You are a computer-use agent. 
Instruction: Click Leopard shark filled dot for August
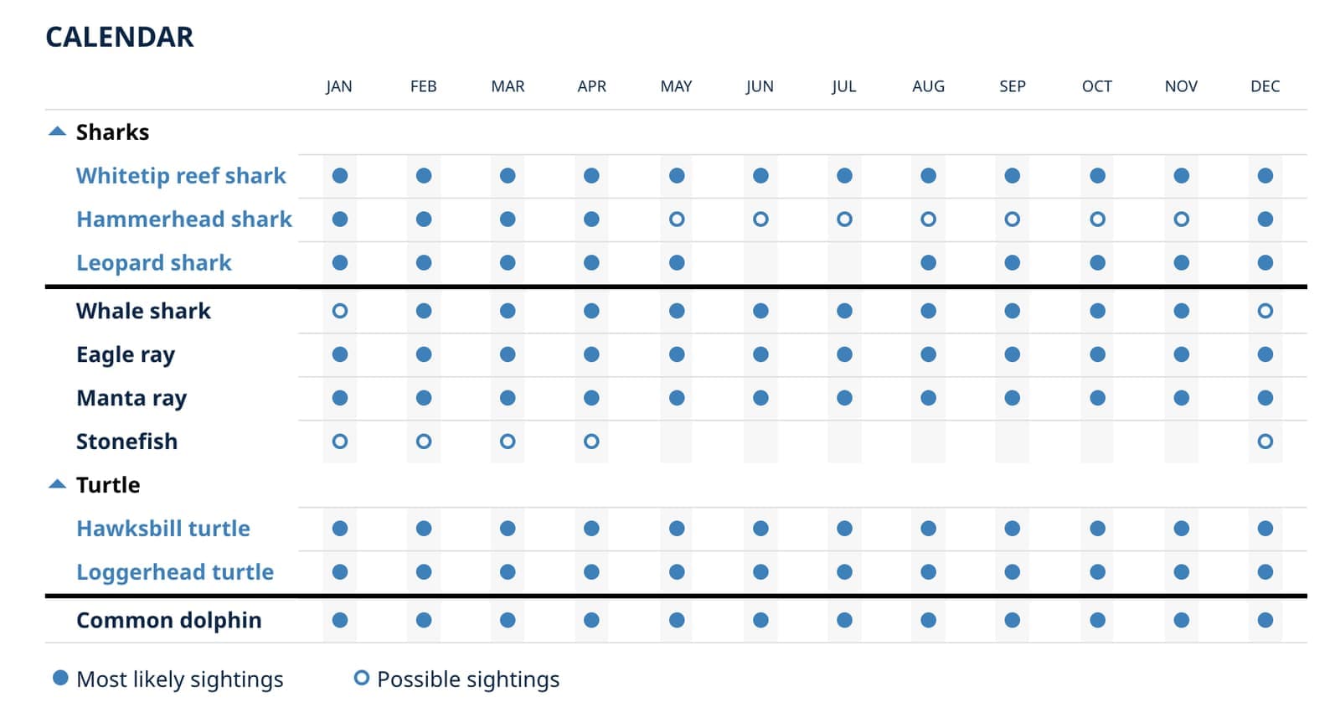point(928,263)
